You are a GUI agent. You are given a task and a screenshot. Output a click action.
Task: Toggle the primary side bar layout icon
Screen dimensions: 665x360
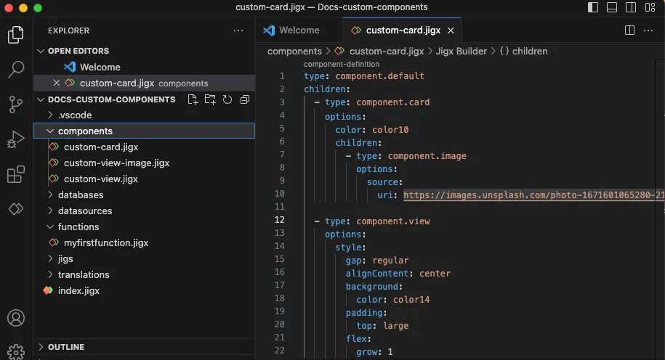pyautogui.click(x=593, y=7)
